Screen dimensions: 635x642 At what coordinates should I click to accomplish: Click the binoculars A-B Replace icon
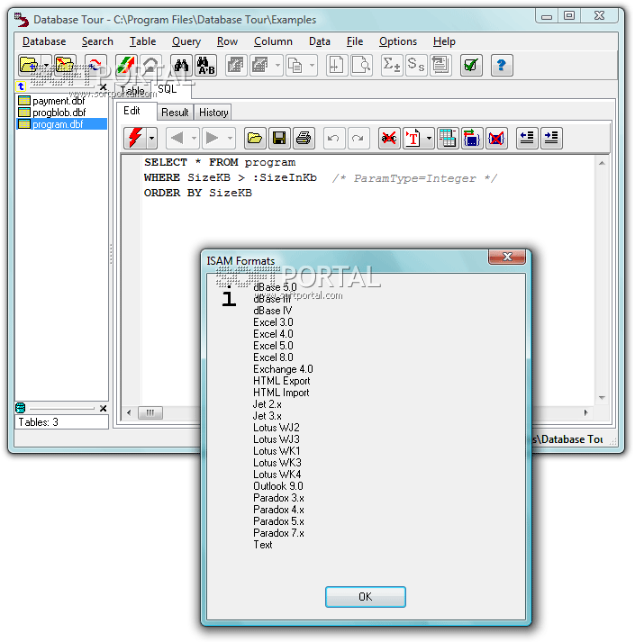205,65
